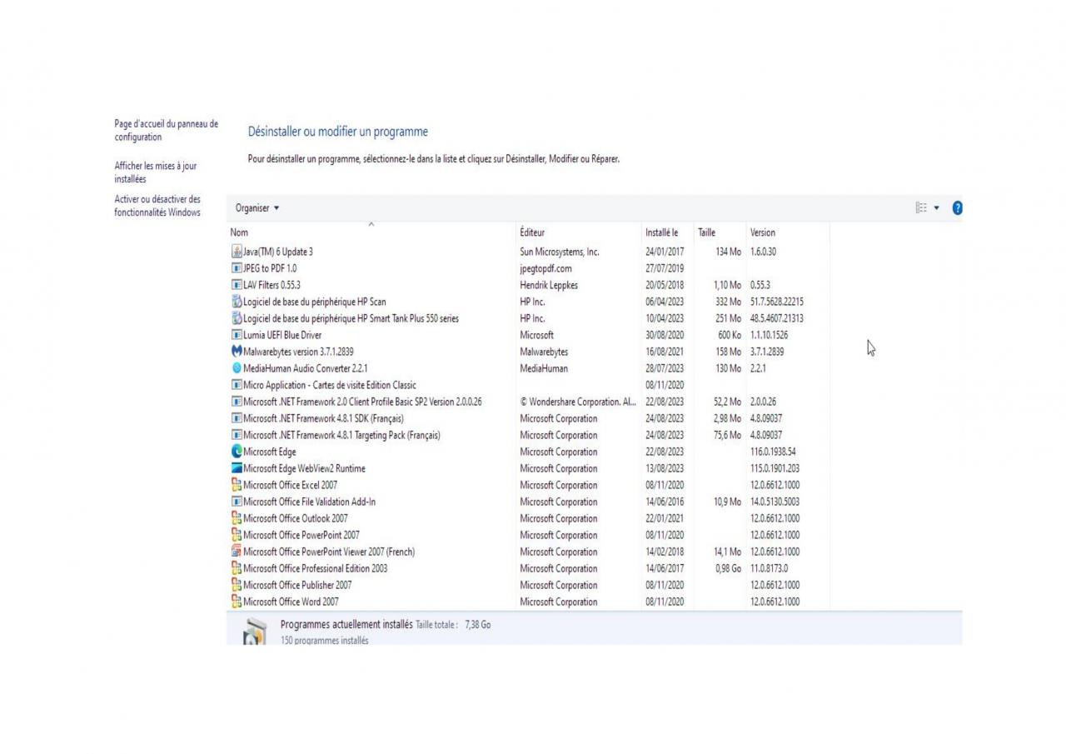
Task: Expand the view options dropdown arrow
Action: 936,208
